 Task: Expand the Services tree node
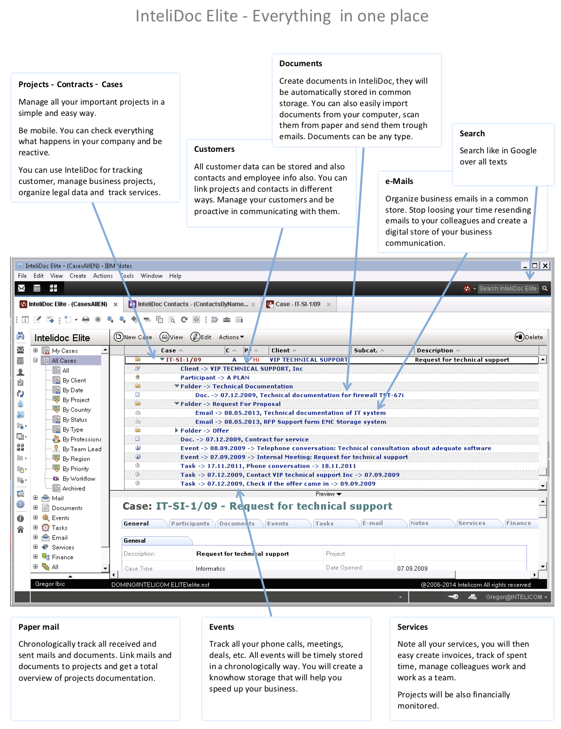36,547
